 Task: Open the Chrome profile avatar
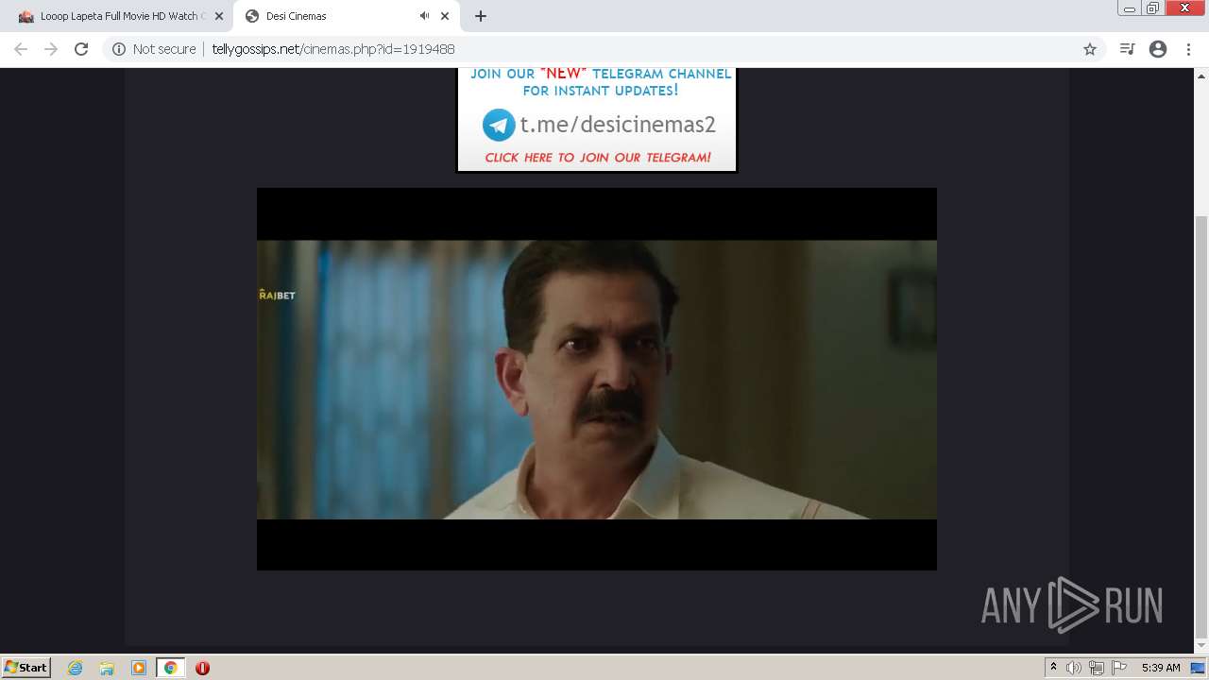coord(1158,49)
